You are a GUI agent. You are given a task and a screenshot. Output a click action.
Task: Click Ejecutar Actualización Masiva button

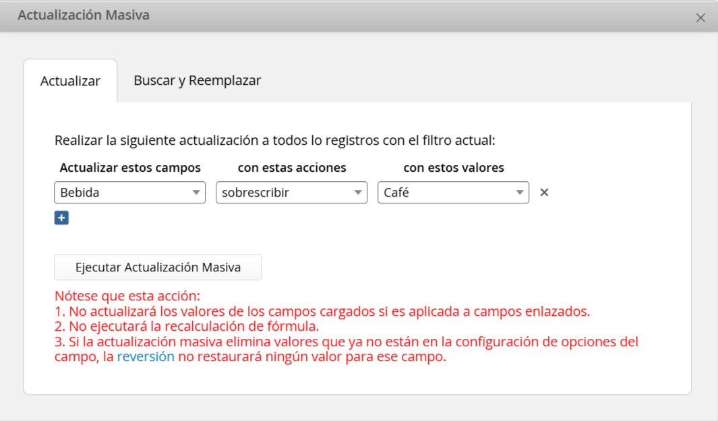(x=158, y=267)
